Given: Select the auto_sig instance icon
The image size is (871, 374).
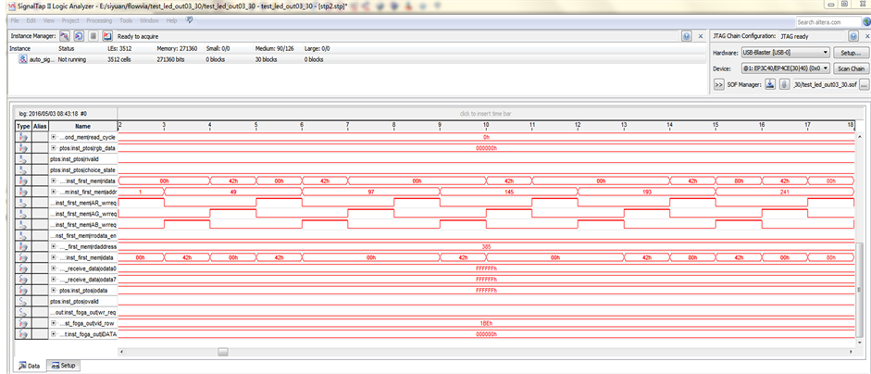Looking at the screenshot, I should (x=22, y=58).
